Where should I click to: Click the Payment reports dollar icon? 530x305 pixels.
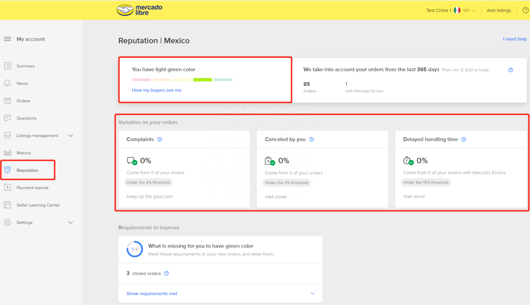pos(7,188)
